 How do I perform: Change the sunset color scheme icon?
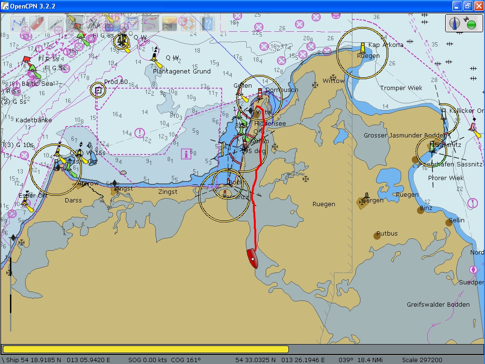(170, 24)
